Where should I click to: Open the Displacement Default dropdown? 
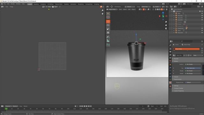click(x=193, y=82)
